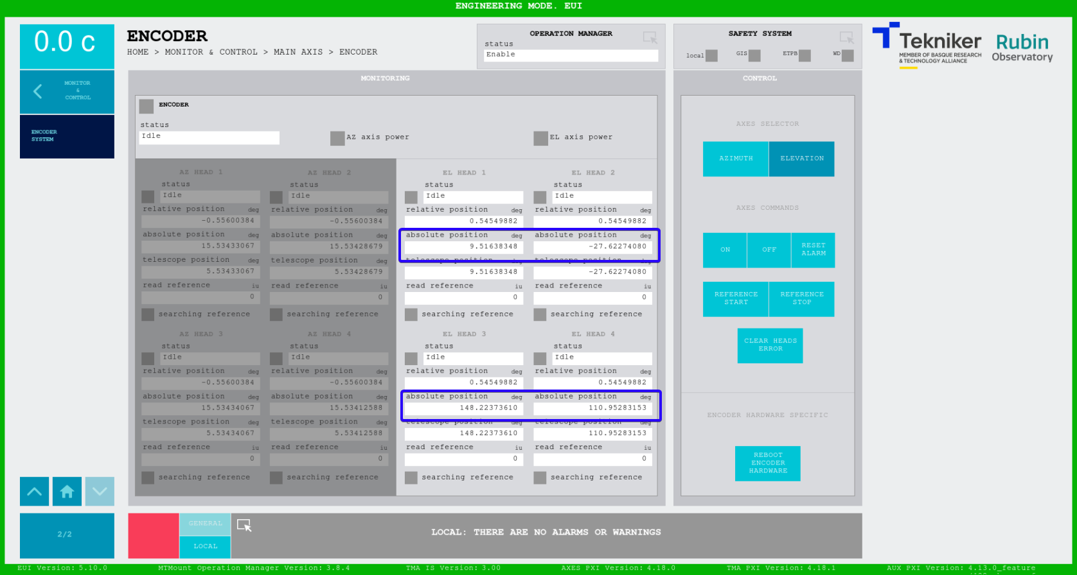Click AZ Head 2 status indicator square

click(276, 197)
